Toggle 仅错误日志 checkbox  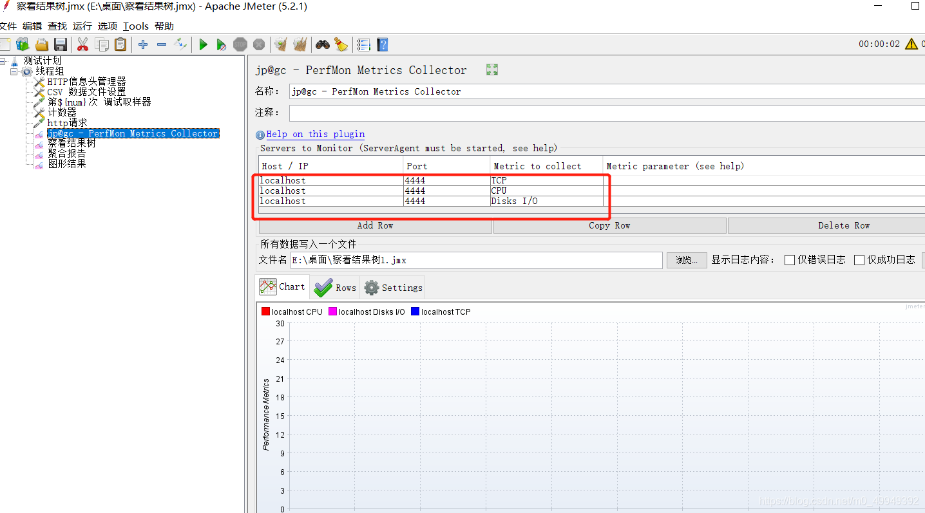[x=790, y=260]
